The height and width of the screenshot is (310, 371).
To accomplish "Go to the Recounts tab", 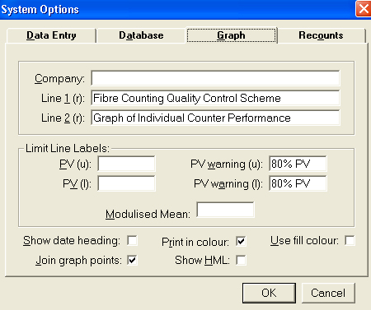I will tap(321, 35).
